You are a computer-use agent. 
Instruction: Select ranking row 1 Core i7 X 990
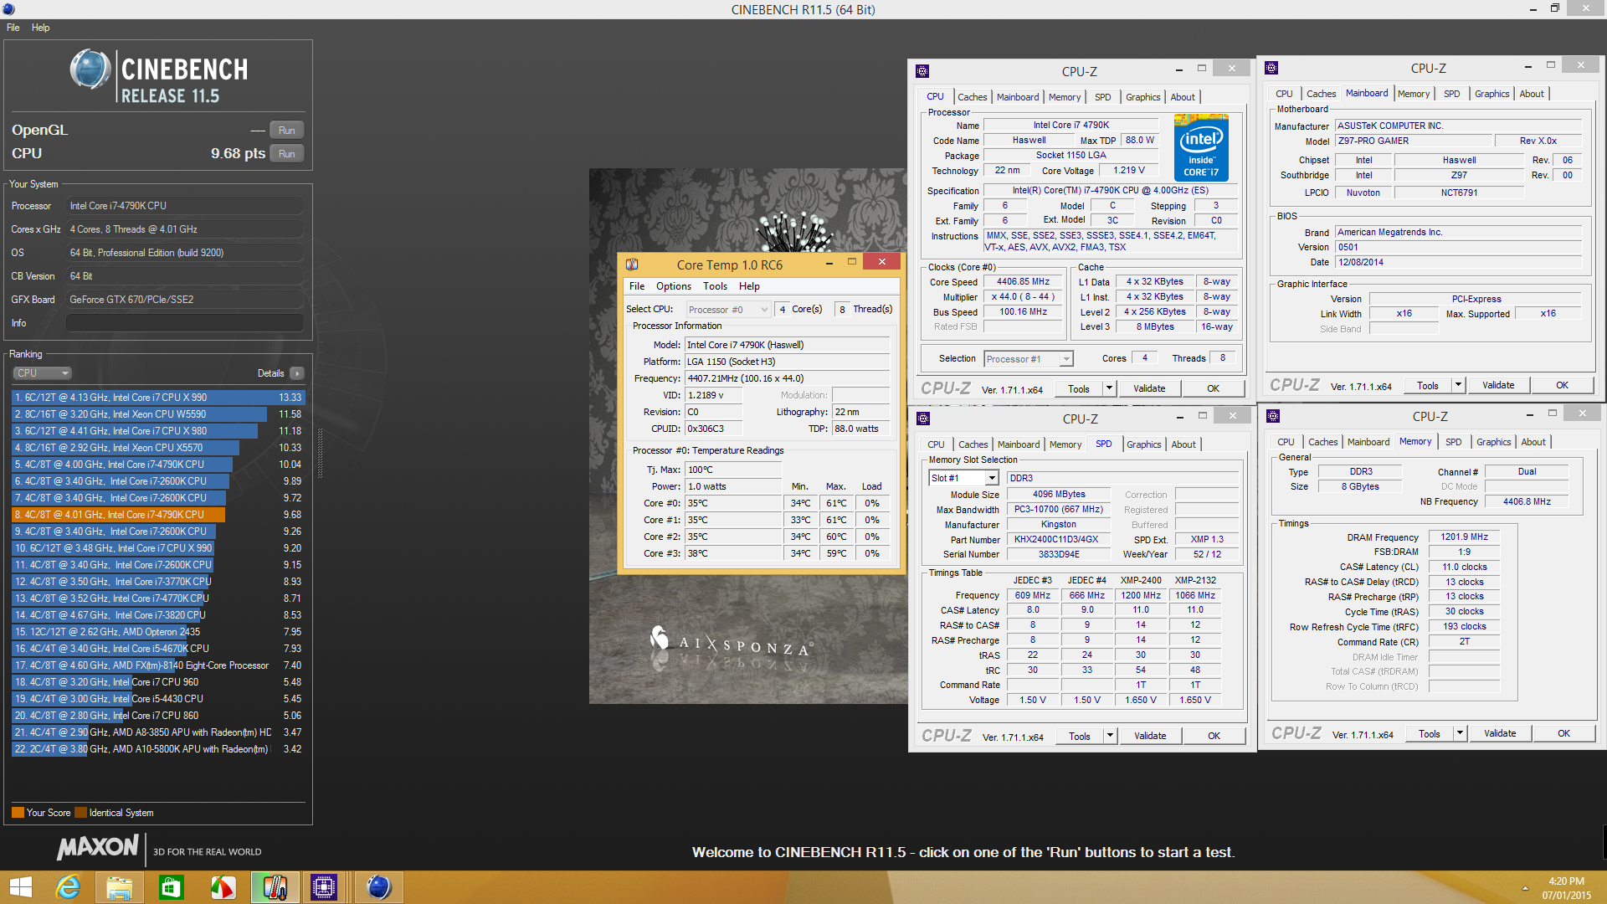pyautogui.click(x=158, y=398)
